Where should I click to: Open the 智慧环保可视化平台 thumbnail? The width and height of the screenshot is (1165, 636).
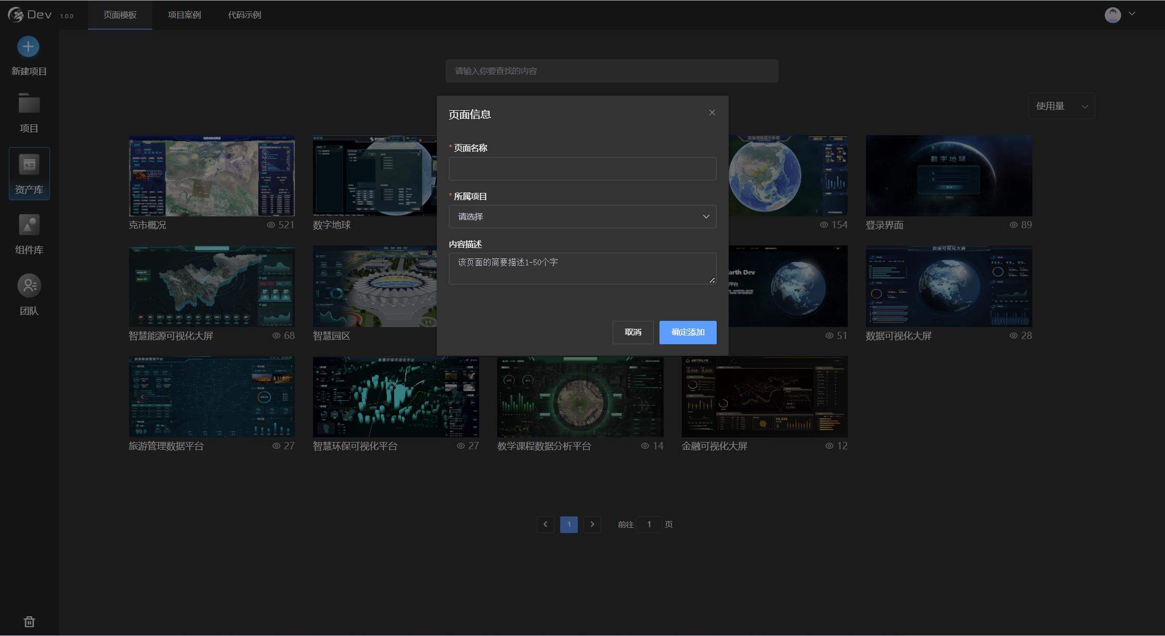396,397
